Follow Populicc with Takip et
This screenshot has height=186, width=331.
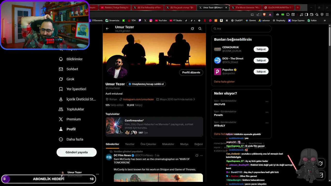pyautogui.click(x=261, y=72)
